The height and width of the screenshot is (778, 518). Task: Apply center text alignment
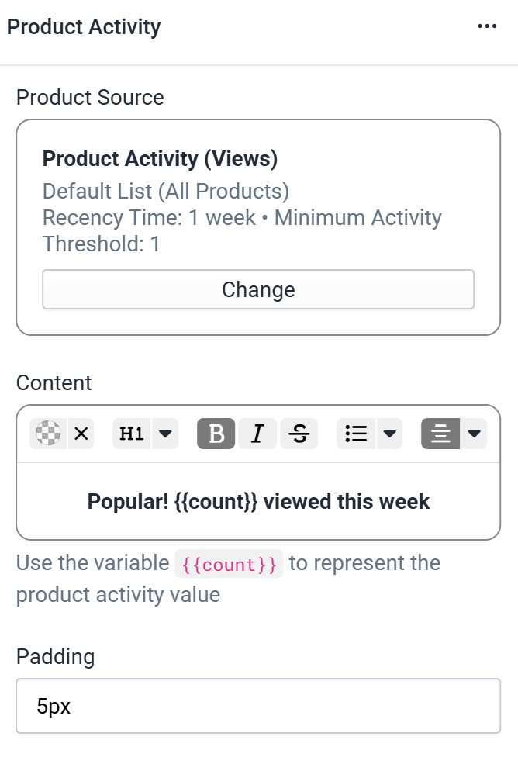coord(440,433)
